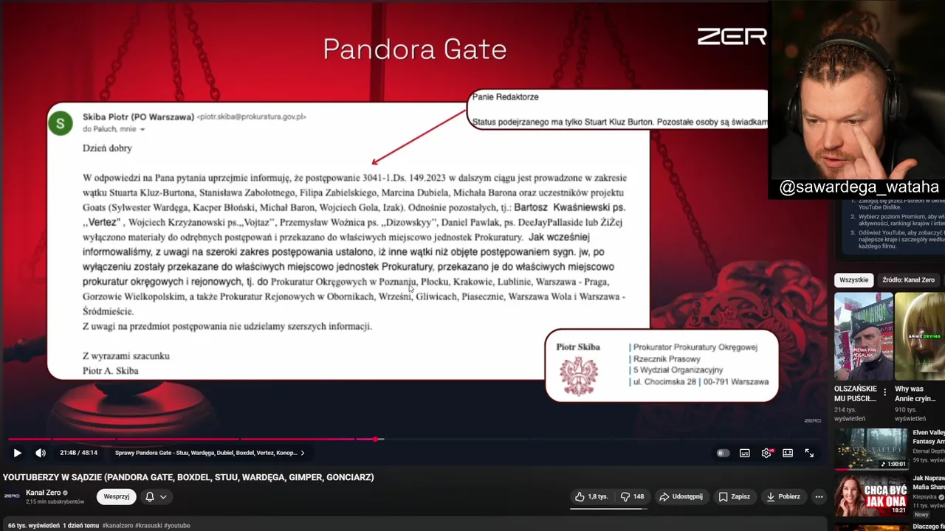Viewport: 945px width, 531px height.
Task: Open 'OLSZAŃSKIE MU PUŚCIŁ' short thumbnail
Action: [x=864, y=336]
